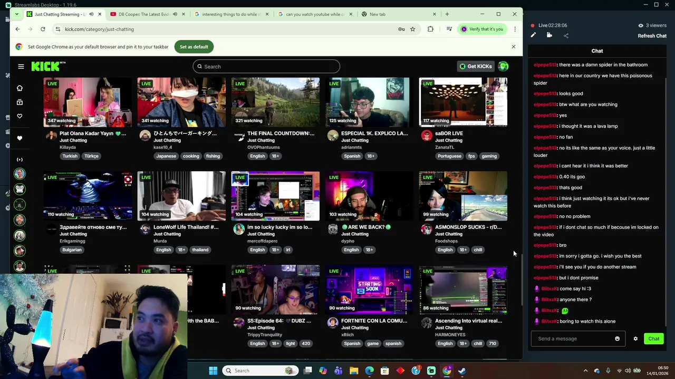Image resolution: width=675 pixels, height=379 pixels.
Task: Open the Kick hamburger menu
Action: pos(21,66)
